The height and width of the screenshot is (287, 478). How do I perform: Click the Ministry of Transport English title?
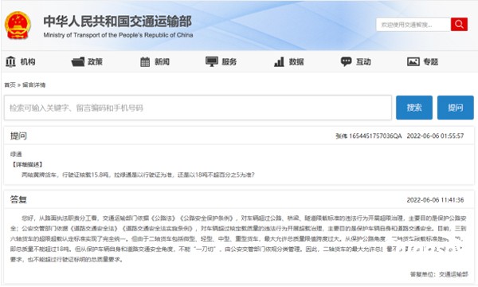pyautogui.click(x=118, y=35)
